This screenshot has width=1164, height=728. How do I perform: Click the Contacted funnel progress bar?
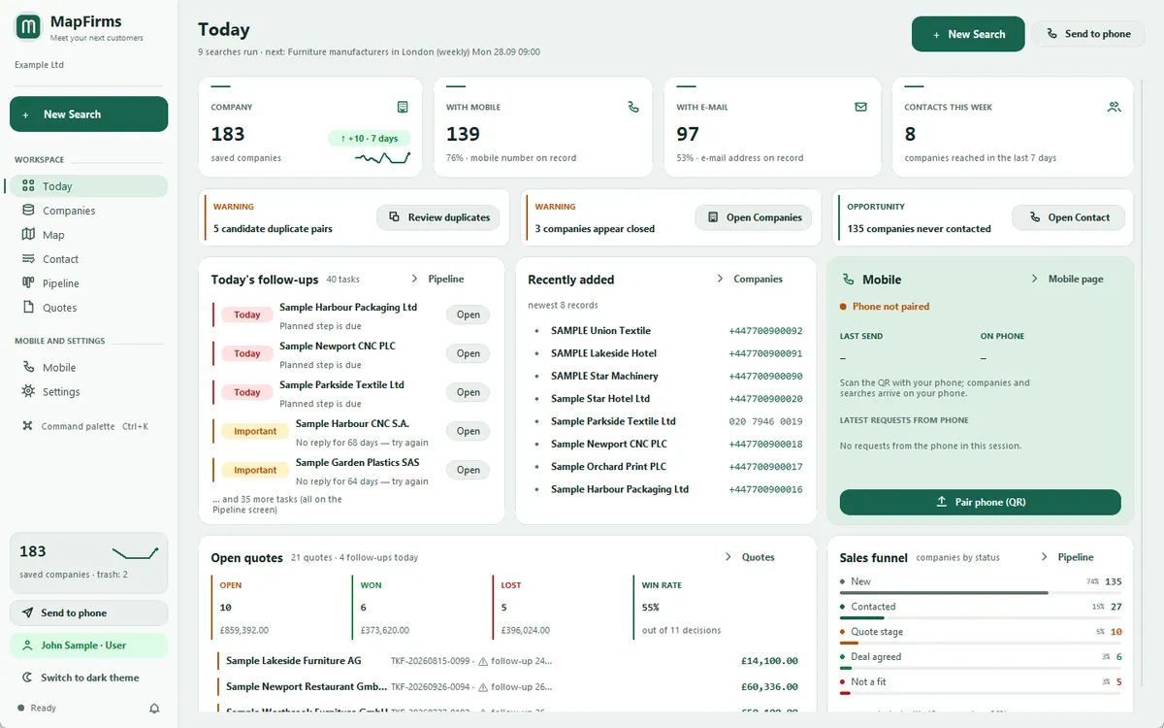coord(981,617)
